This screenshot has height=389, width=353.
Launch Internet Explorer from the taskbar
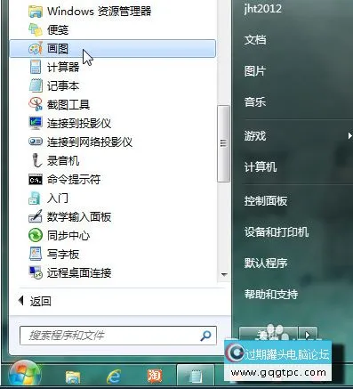pyautogui.click(x=114, y=377)
